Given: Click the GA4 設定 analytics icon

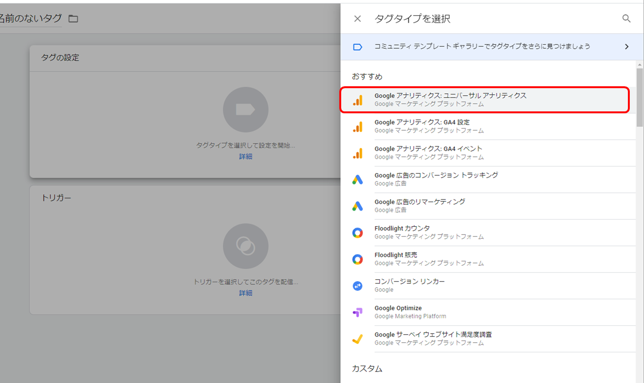Looking at the screenshot, I should tap(358, 127).
